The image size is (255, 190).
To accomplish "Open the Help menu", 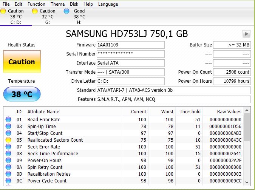I will coord(88,4).
